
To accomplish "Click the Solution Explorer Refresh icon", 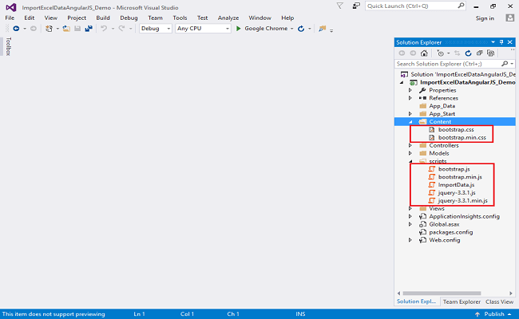I will click(x=468, y=53).
